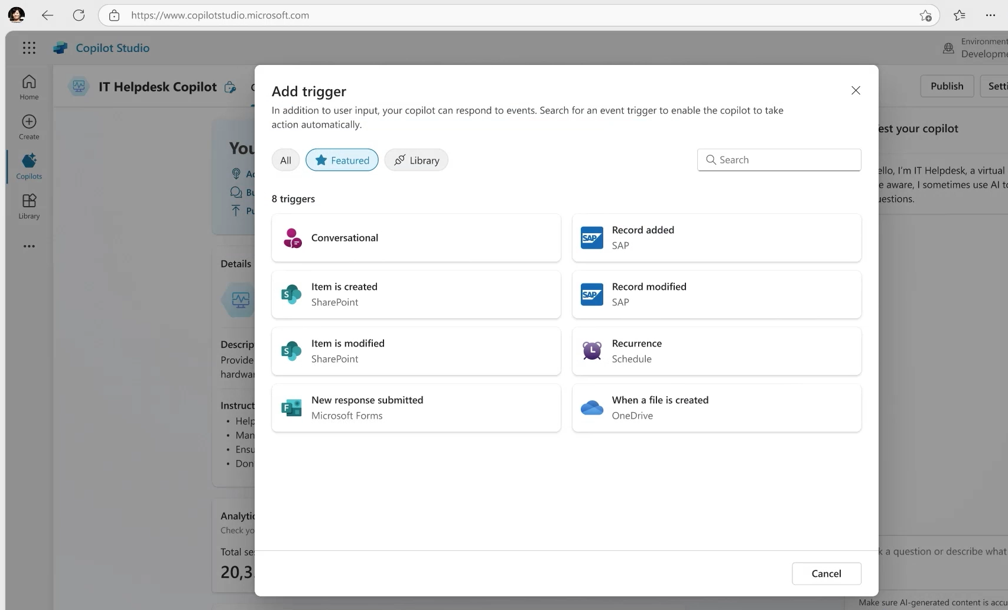This screenshot has width=1008, height=610.
Task: Select the Featured filter tab
Action: [x=342, y=160]
